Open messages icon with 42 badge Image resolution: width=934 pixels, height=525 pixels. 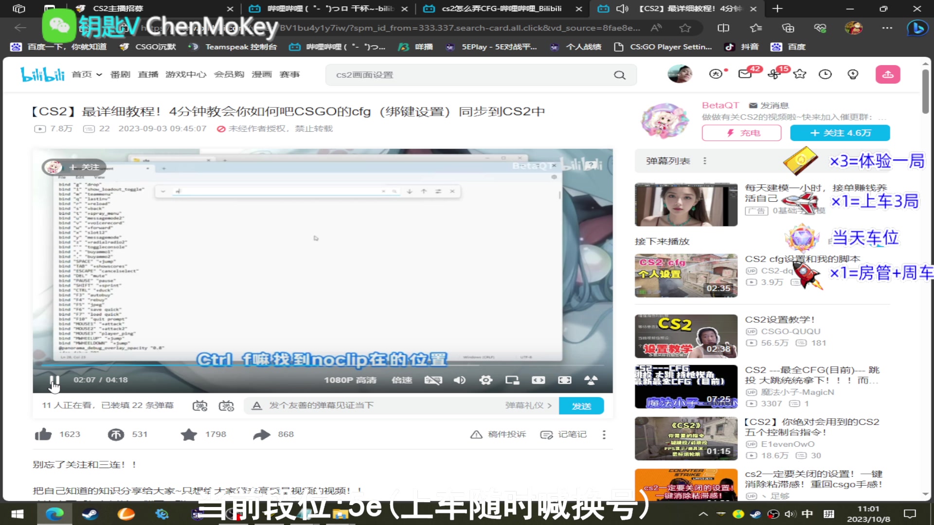point(745,74)
